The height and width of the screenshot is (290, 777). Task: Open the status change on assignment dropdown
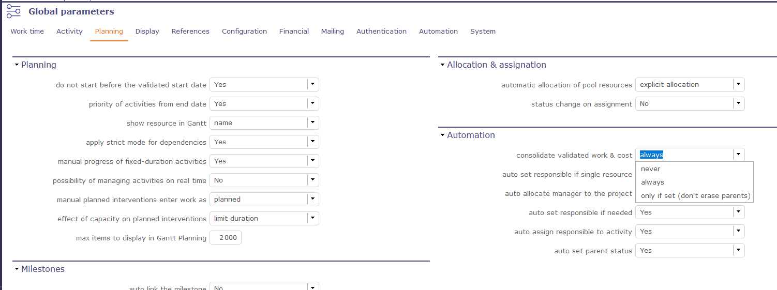pyautogui.click(x=738, y=104)
